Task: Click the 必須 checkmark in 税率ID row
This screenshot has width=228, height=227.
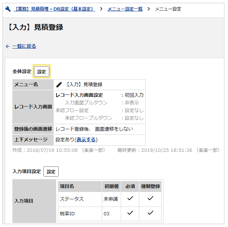Action: [130, 213]
